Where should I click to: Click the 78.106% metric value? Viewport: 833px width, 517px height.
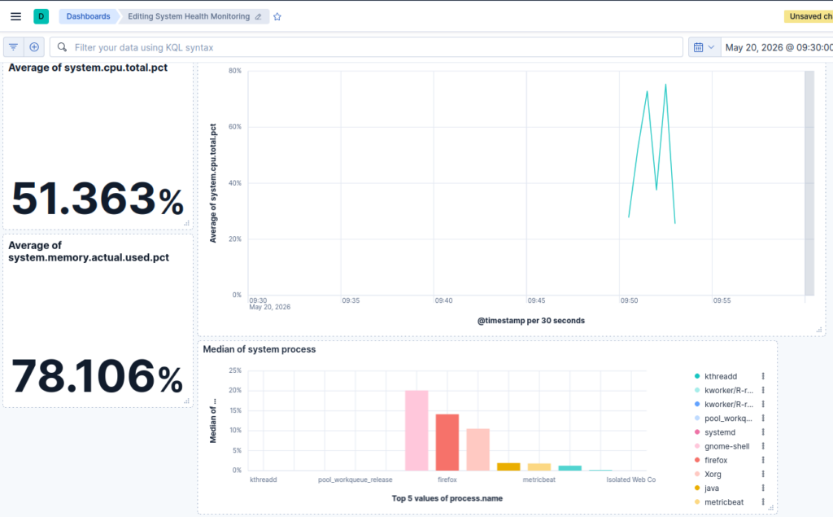(98, 376)
